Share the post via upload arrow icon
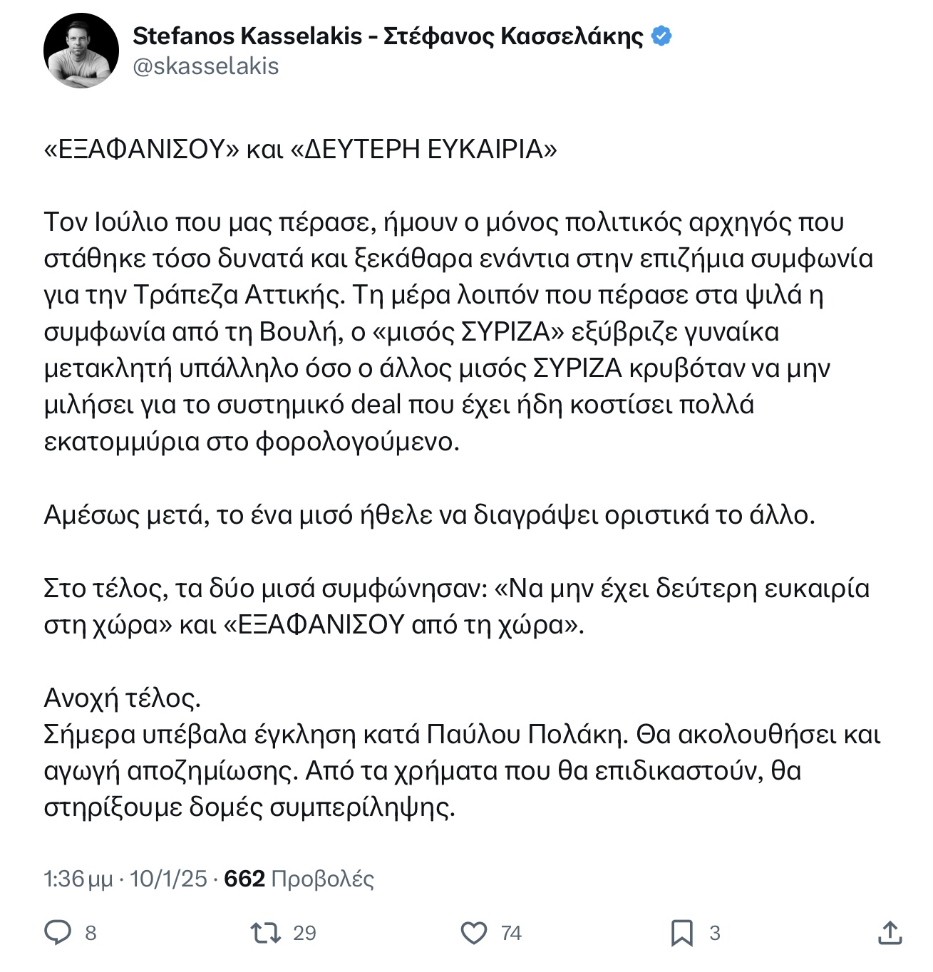This screenshot has height=972, width=933. [x=890, y=932]
